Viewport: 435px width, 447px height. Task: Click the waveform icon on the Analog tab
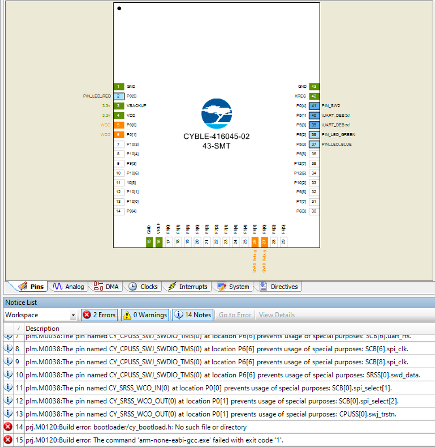58,287
